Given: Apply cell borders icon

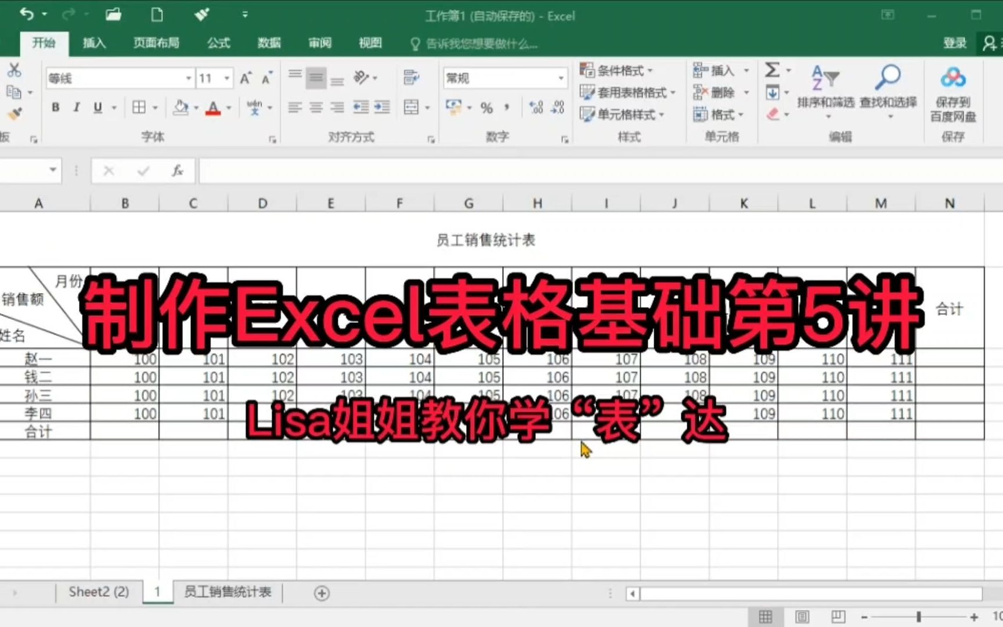Looking at the screenshot, I should [x=139, y=107].
